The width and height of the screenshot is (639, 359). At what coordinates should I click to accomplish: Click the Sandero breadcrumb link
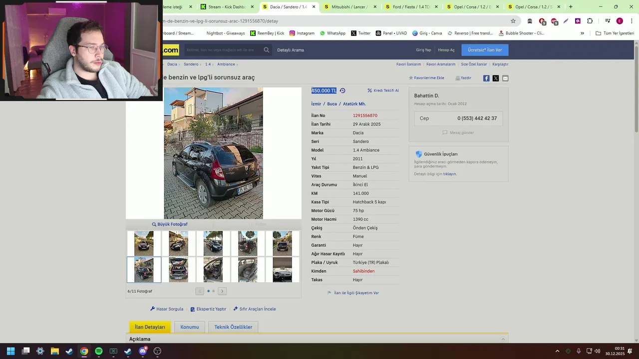coord(191,64)
